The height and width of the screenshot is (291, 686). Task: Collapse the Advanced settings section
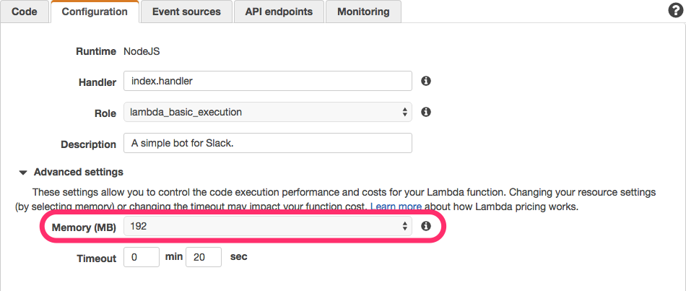coord(24,173)
